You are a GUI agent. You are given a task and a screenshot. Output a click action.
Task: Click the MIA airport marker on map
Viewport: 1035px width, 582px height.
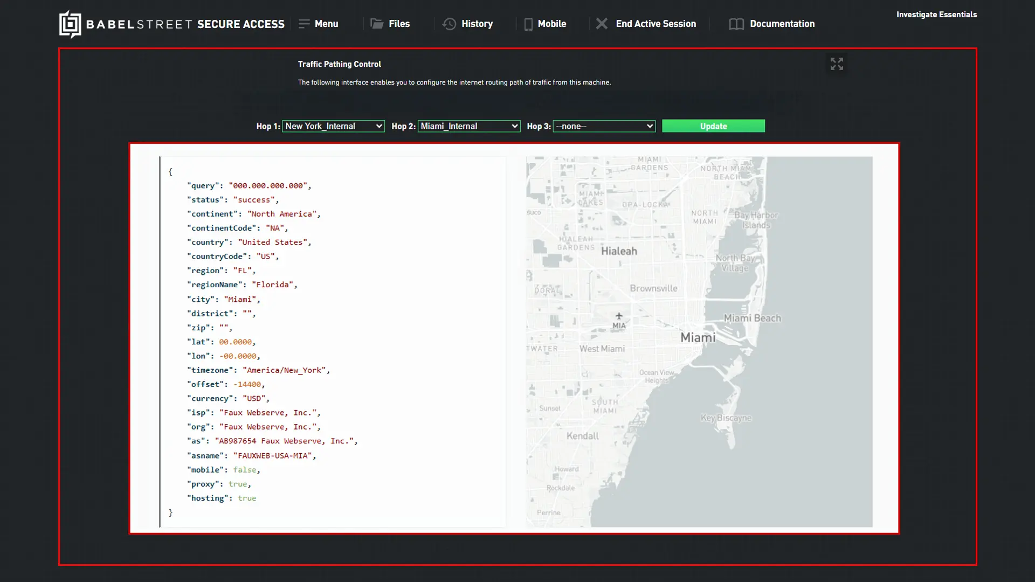[x=619, y=317]
